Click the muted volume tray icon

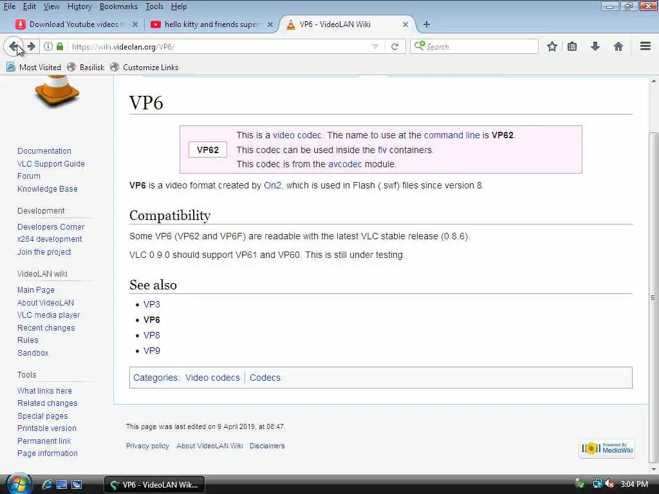pyautogui.click(x=609, y=484)
